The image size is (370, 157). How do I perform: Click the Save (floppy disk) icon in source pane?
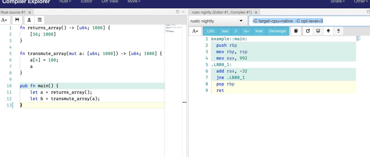(17, 20)
